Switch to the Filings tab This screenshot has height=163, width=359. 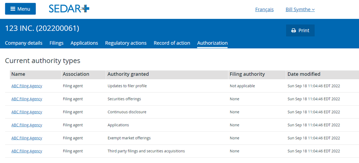[56, 43]
